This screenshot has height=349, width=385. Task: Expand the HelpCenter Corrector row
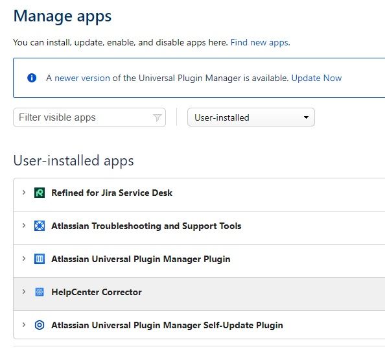click(x=24, y=291)
